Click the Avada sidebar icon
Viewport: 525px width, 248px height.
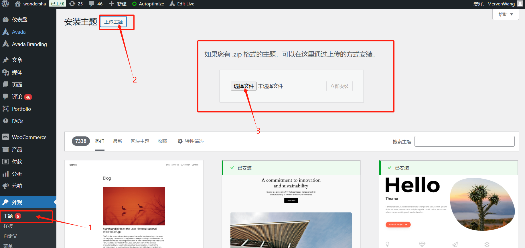5,32
